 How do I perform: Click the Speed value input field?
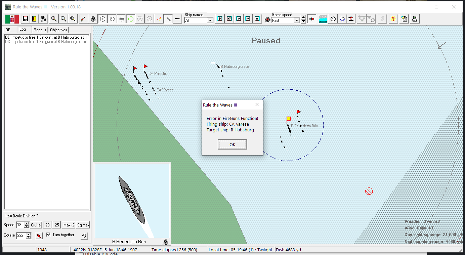point(20,225)
